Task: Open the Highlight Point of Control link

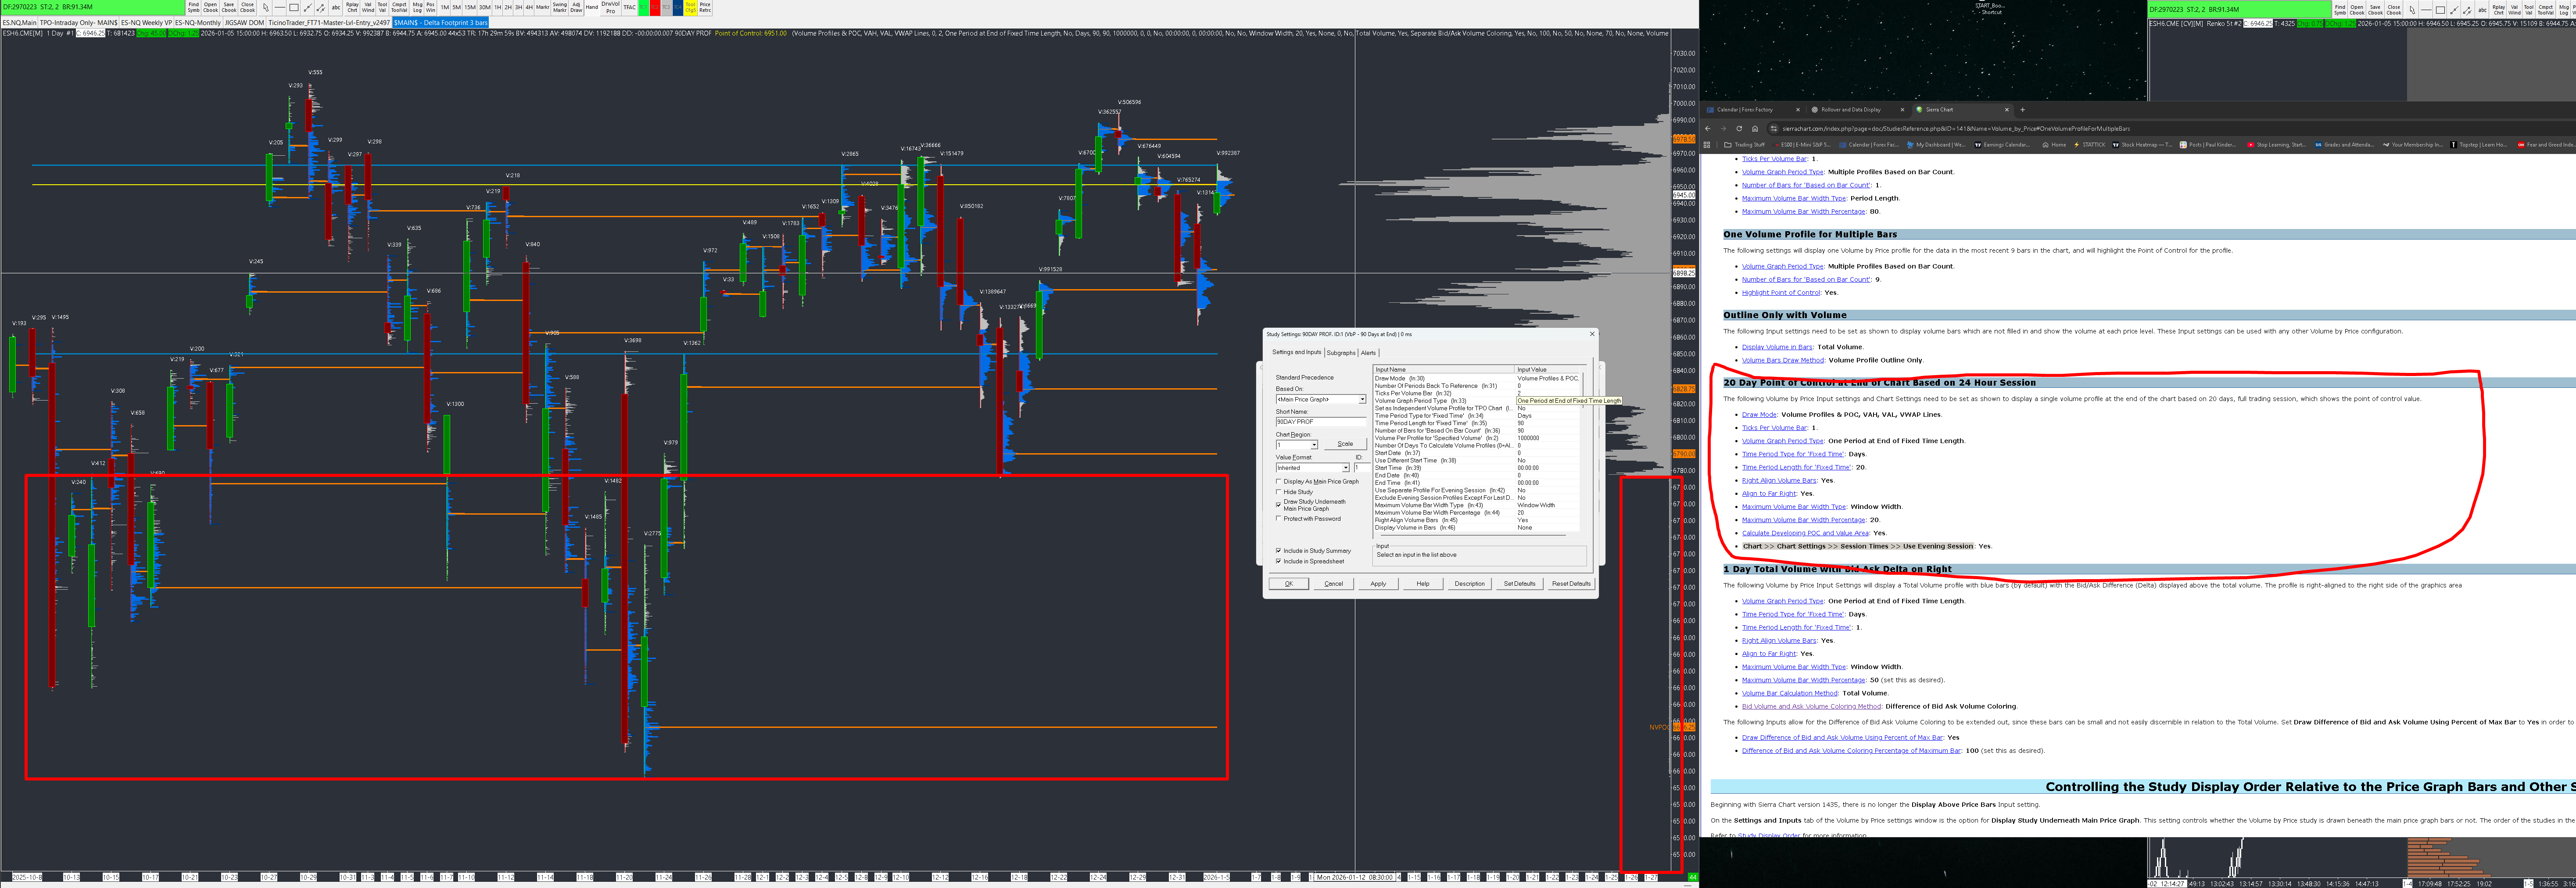Action: tap(1781, 293)
